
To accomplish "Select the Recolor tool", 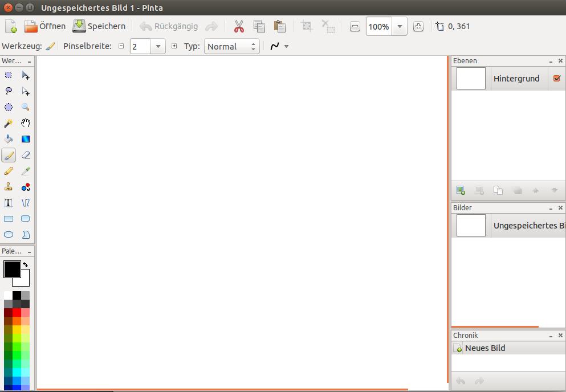I will click(x=25, y=187).
